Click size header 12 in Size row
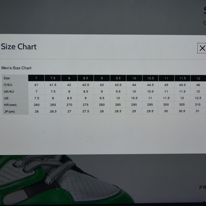Image resolution: width=206 pixels, height=206 pixels. [198, 78]
